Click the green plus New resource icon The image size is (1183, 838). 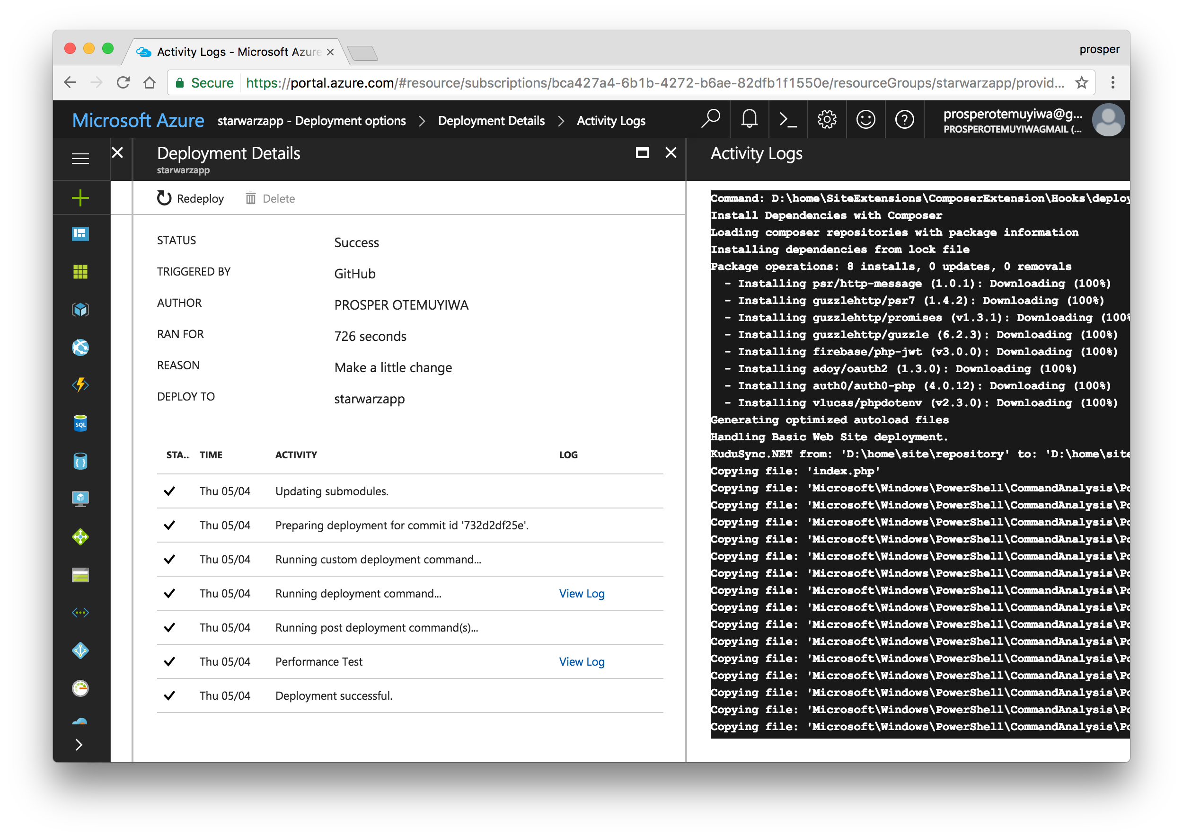(80, 197)
